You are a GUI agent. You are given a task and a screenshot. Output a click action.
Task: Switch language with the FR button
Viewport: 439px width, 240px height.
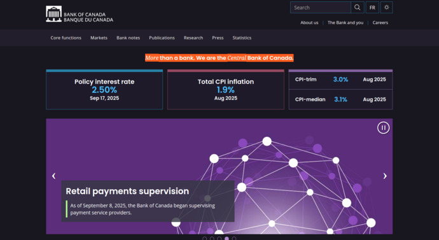tap(372, 8)
